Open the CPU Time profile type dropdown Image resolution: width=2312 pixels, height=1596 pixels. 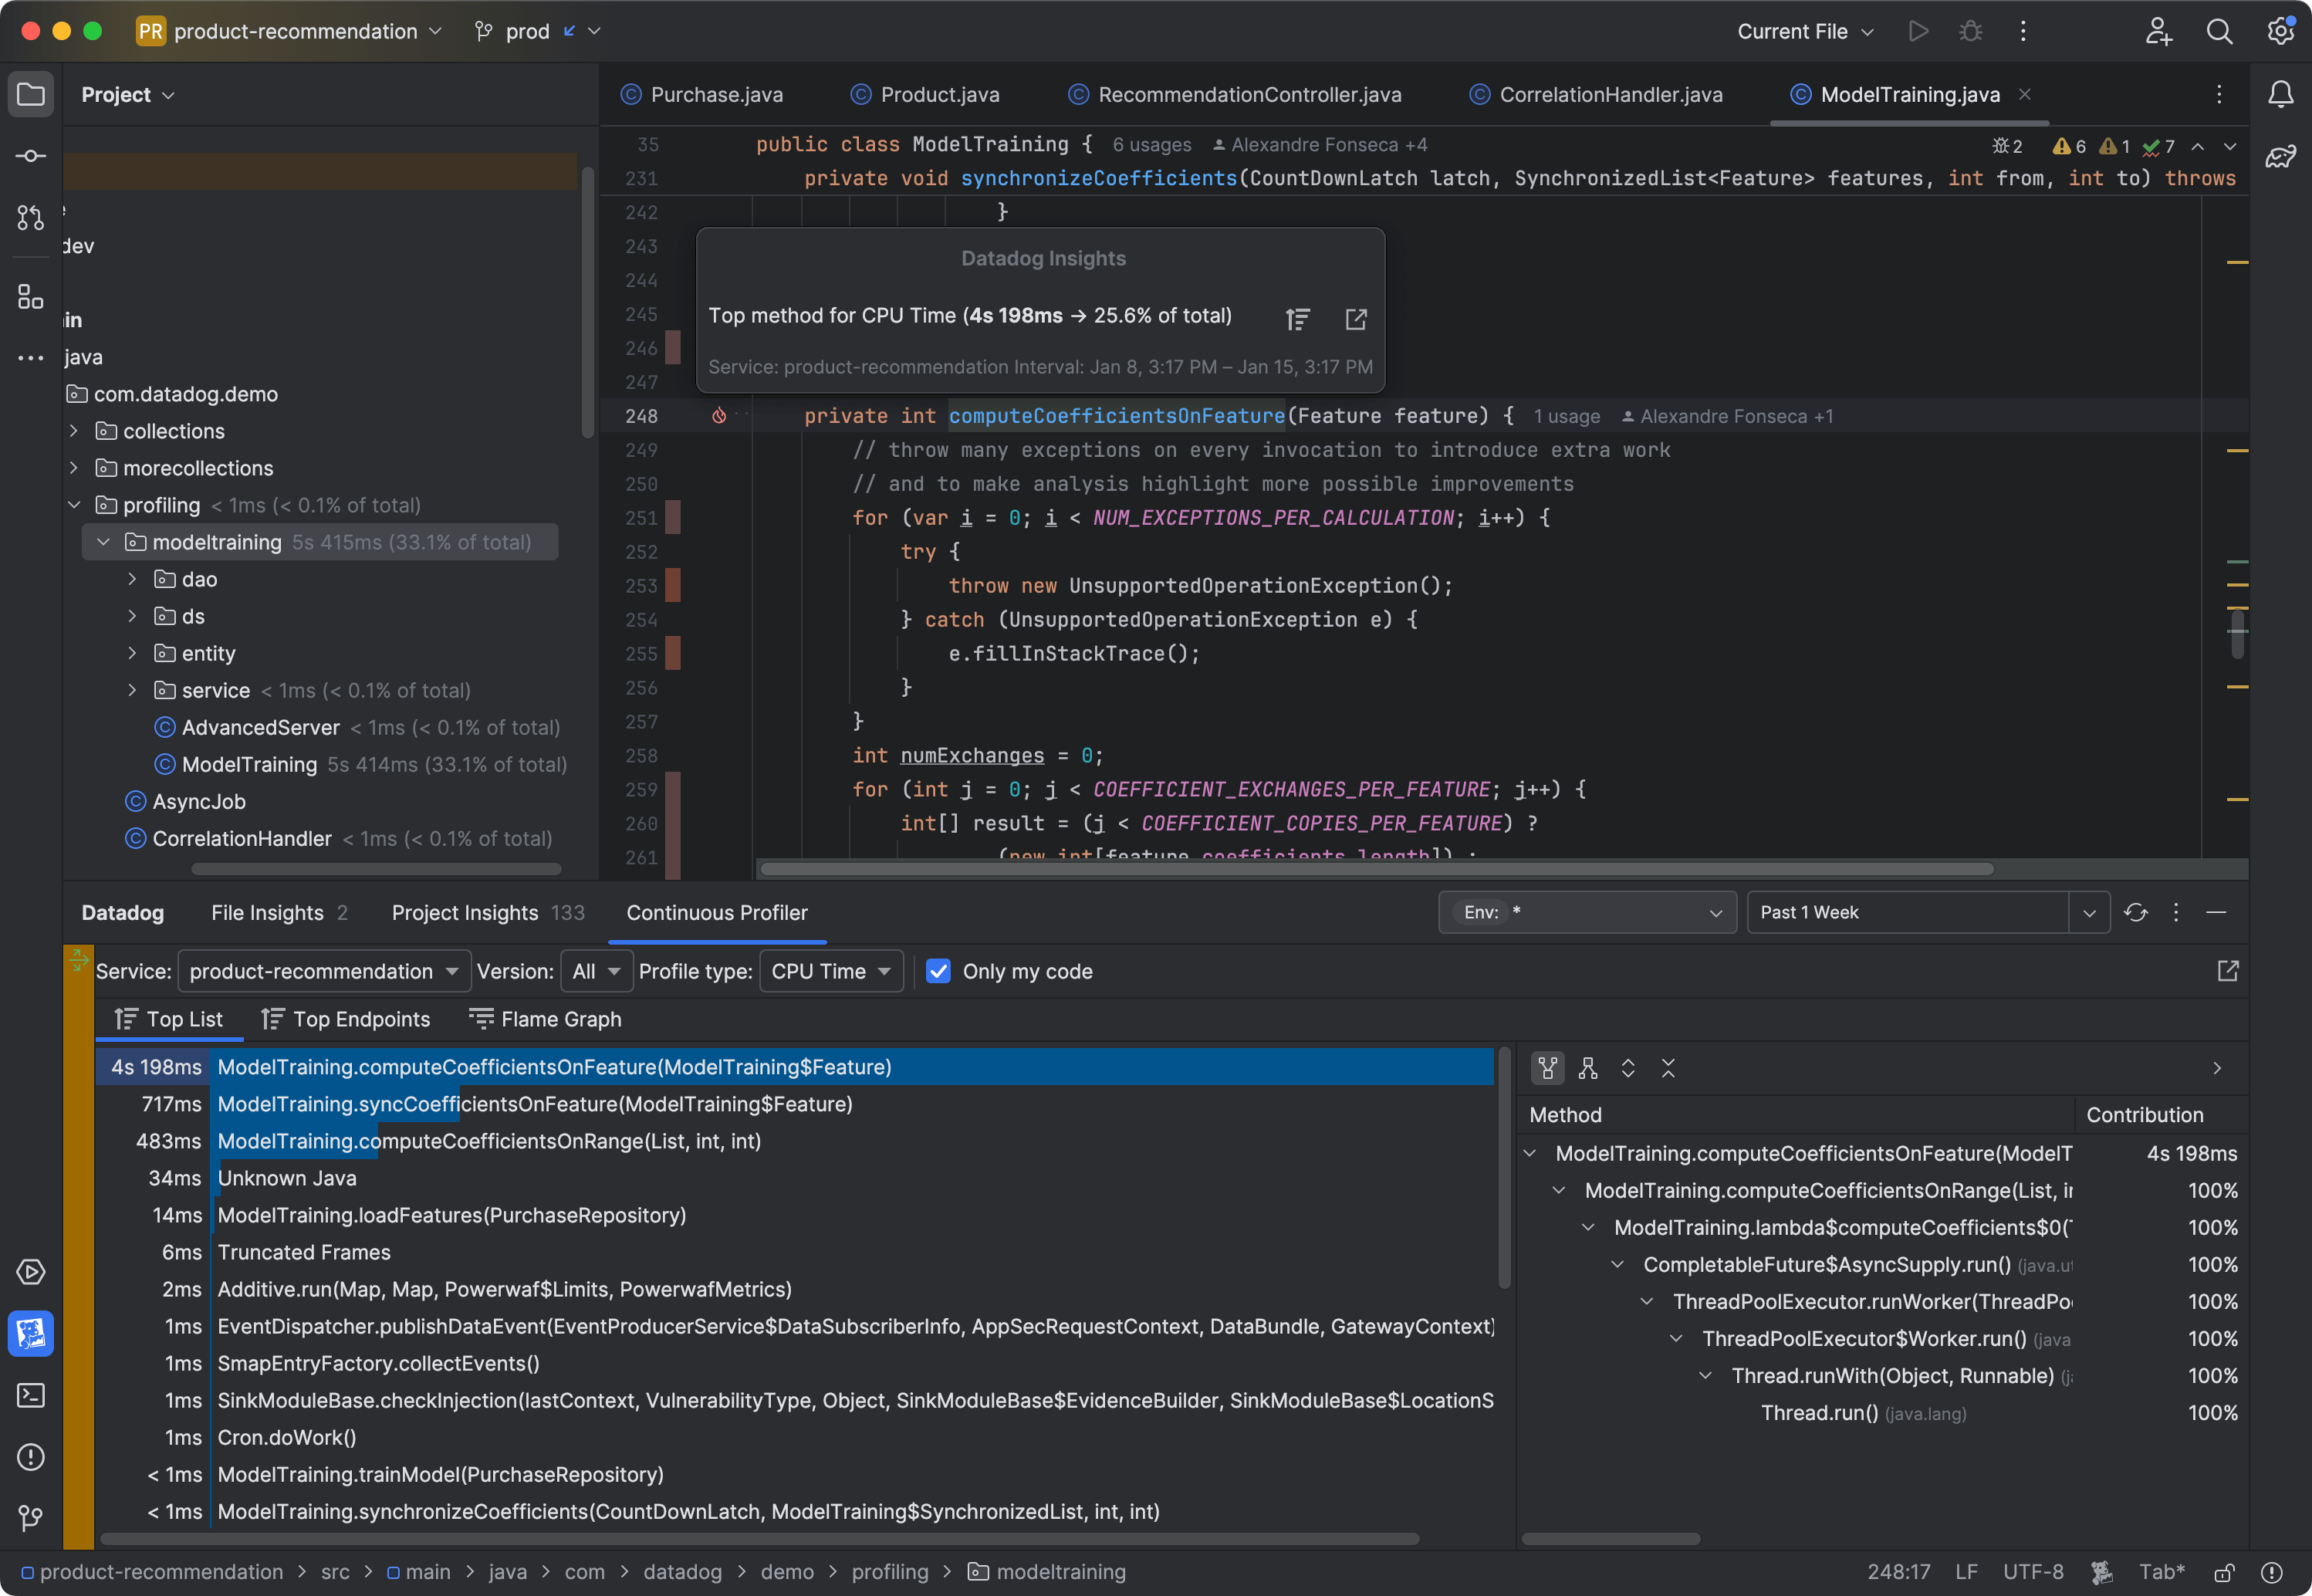tap(831, 971)
